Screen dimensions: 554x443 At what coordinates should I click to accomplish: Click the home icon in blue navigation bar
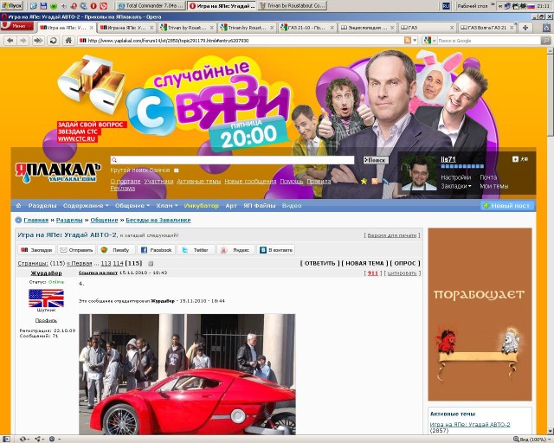point(19,206)
